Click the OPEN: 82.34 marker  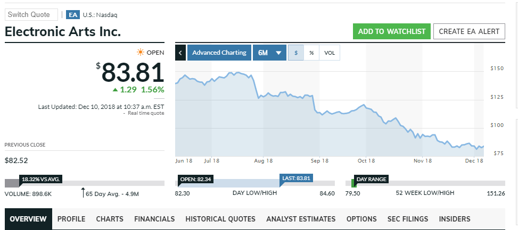tap(195, 180)
